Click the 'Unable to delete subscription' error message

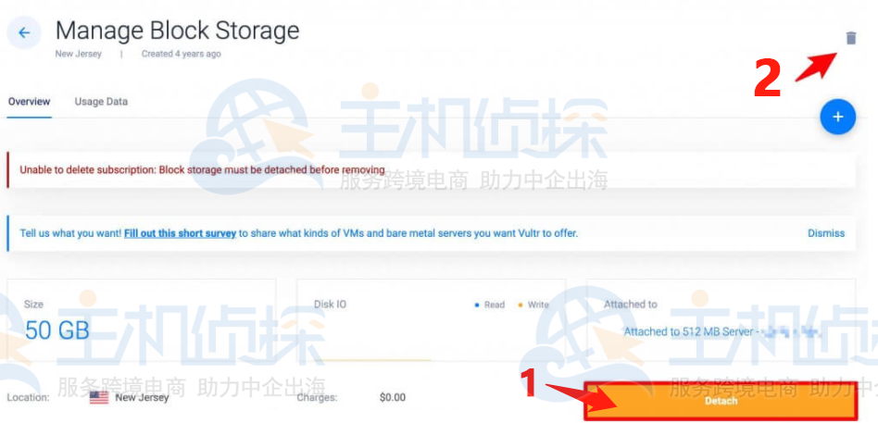pyautogui.click(x=202, y=169)
